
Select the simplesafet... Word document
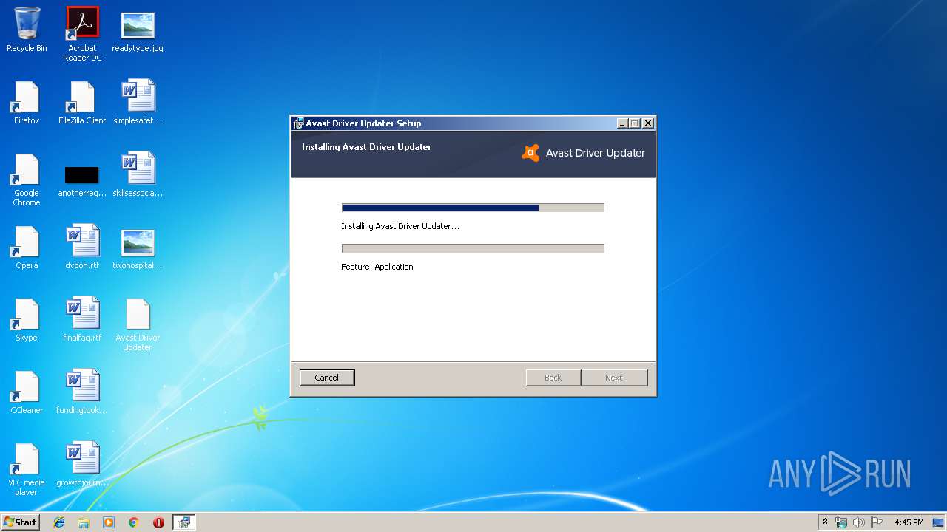pos(138,102)
